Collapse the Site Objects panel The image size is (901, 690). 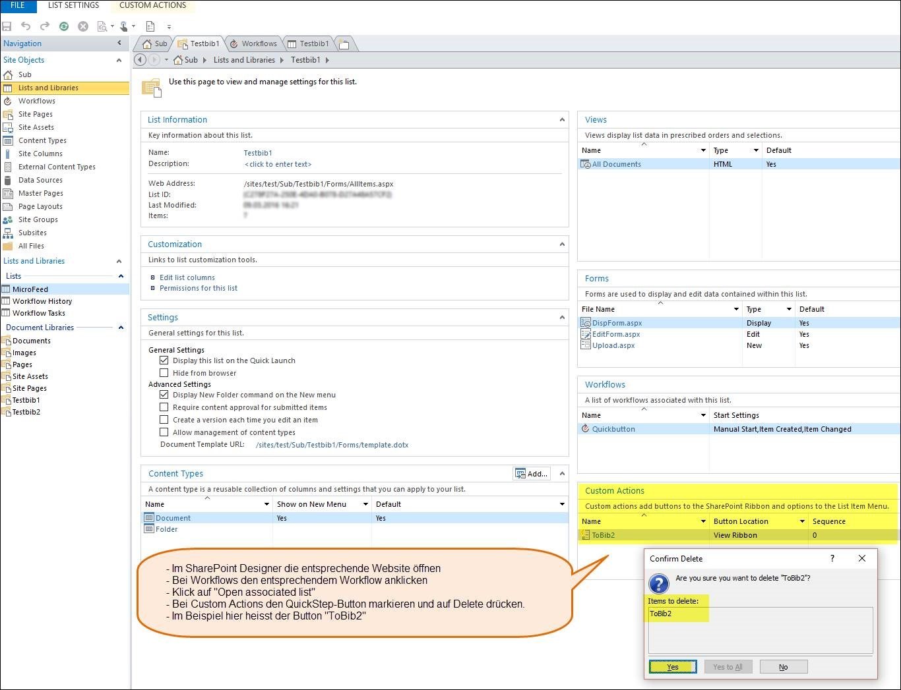click(119, 60)
